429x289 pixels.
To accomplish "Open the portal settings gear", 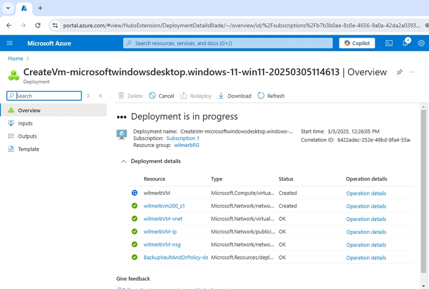I will pyautogui.click(x=421, y=43).
